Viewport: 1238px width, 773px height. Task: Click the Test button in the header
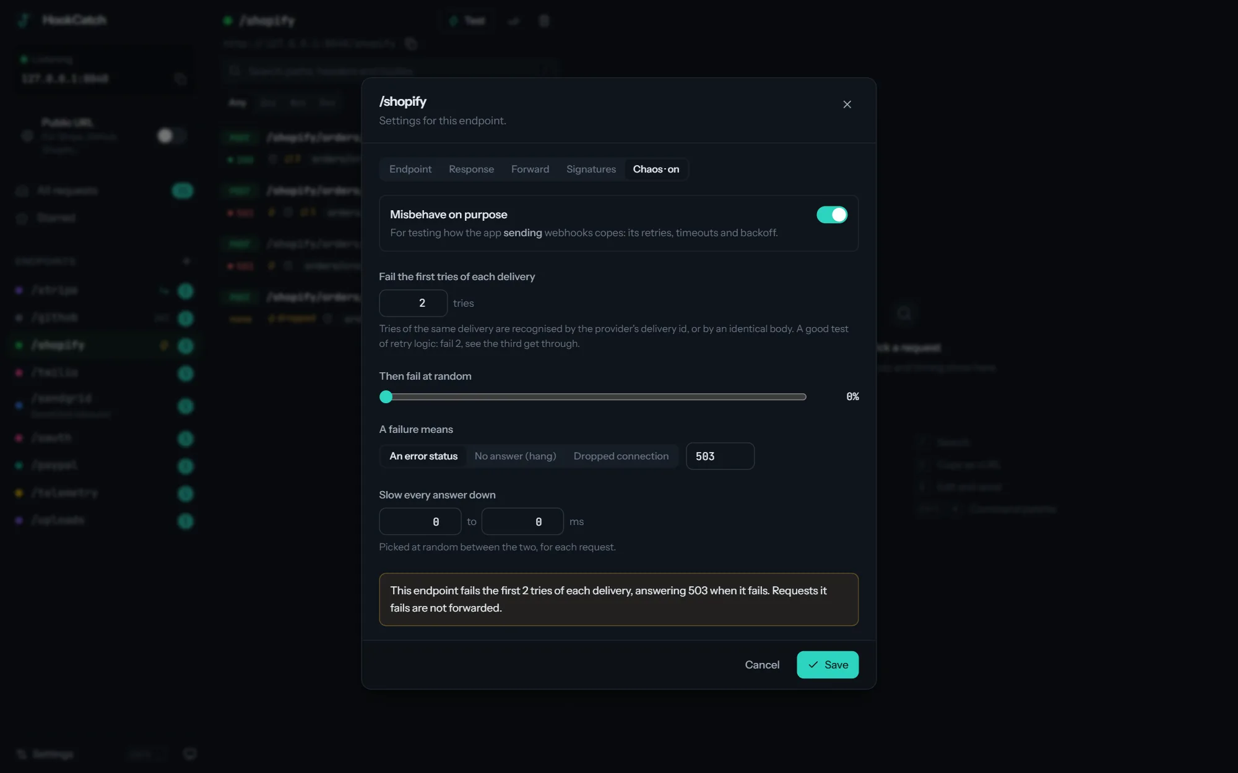pyautogui.click(x=468, y=21)
